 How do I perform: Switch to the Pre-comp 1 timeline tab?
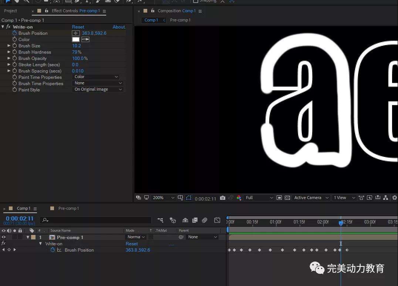(x=68, y=208)
